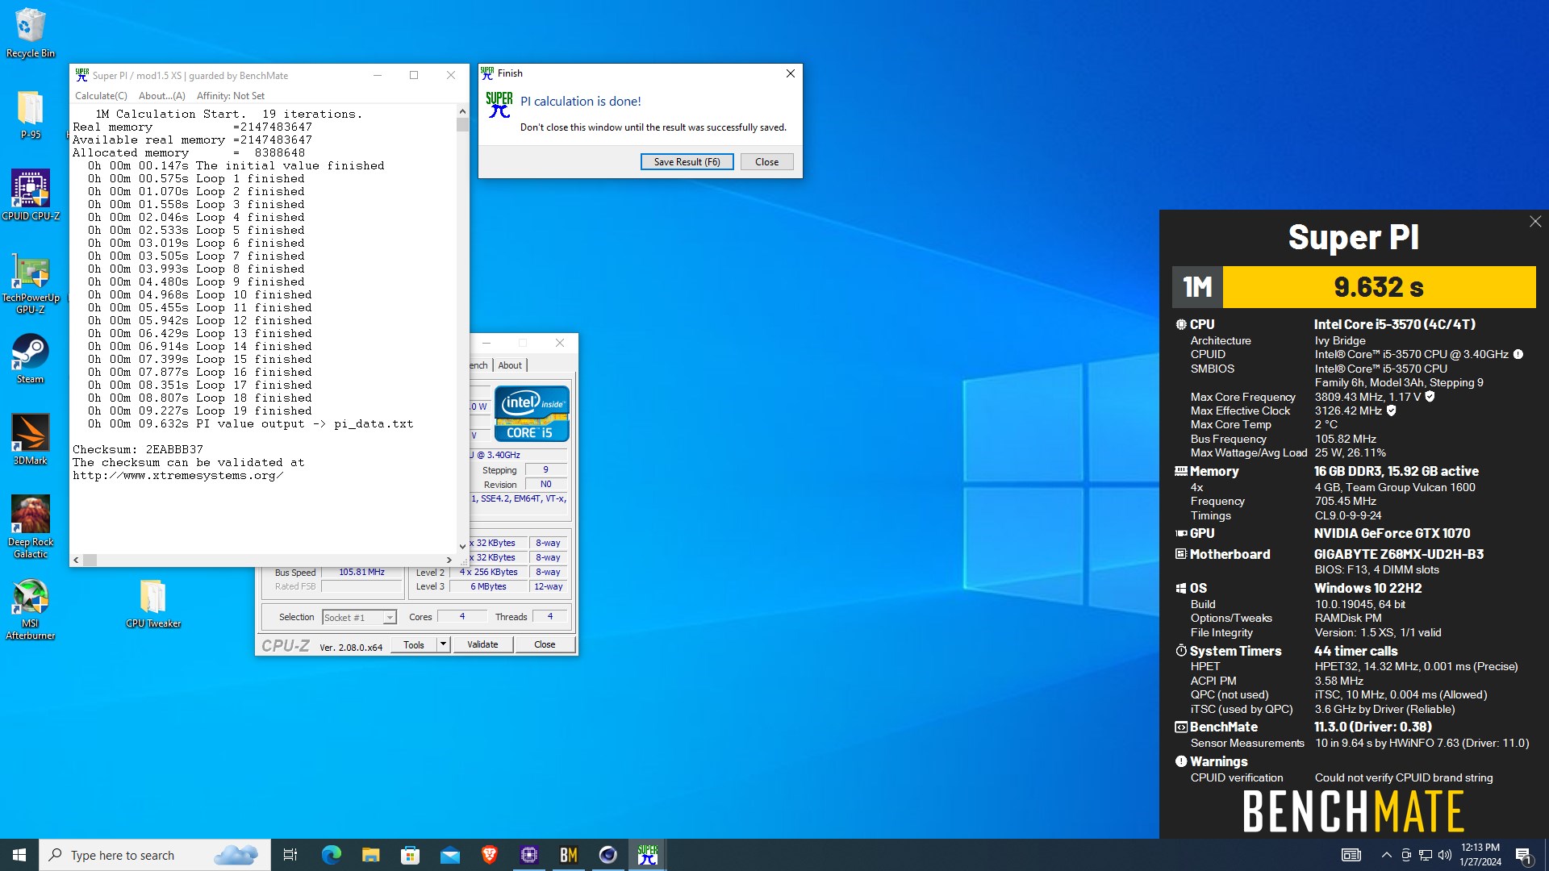Open Microsoft Store from taskbar

[x=410, y=855]
